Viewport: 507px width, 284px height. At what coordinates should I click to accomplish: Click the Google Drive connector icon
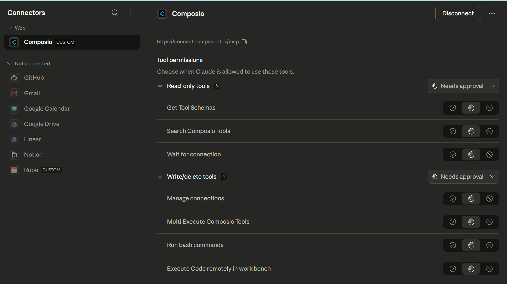tap(14, 124)
